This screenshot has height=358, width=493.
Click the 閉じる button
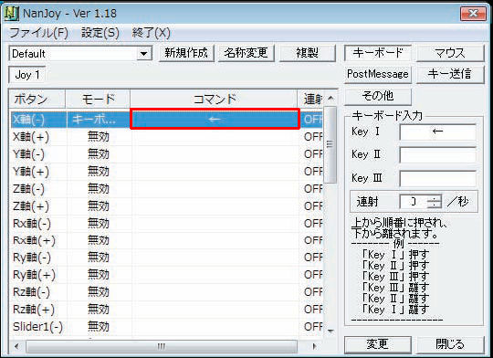450,345
